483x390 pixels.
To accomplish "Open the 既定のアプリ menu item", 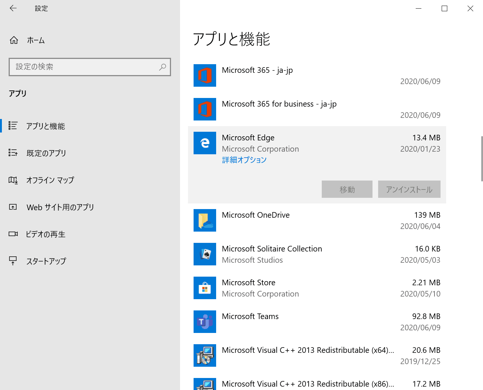I will click(90, 153).
